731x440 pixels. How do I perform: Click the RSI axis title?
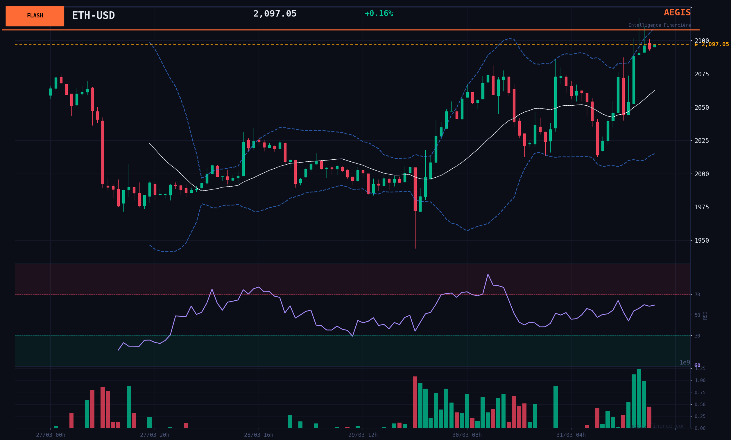click(705, 315)
